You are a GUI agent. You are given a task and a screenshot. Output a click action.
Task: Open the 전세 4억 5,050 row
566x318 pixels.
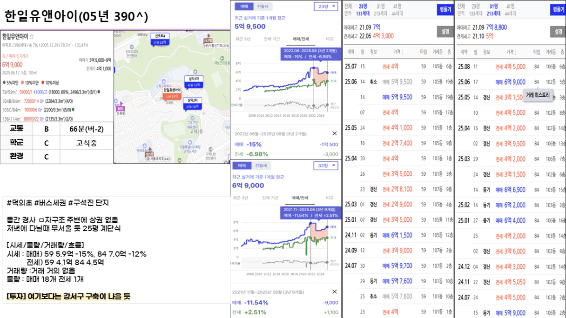coord(511,282)
